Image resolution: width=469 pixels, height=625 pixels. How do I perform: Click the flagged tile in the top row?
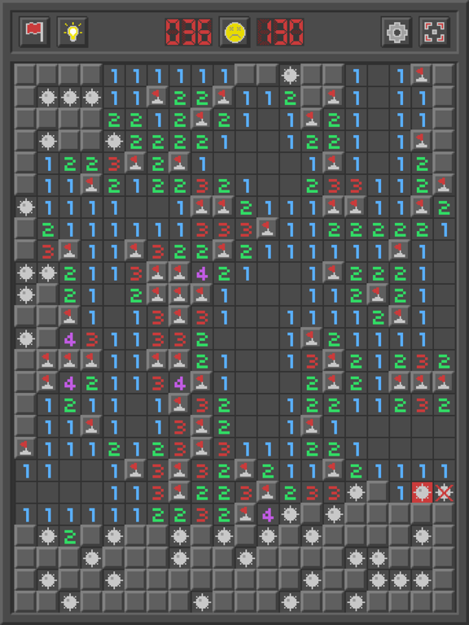[422, 76]
